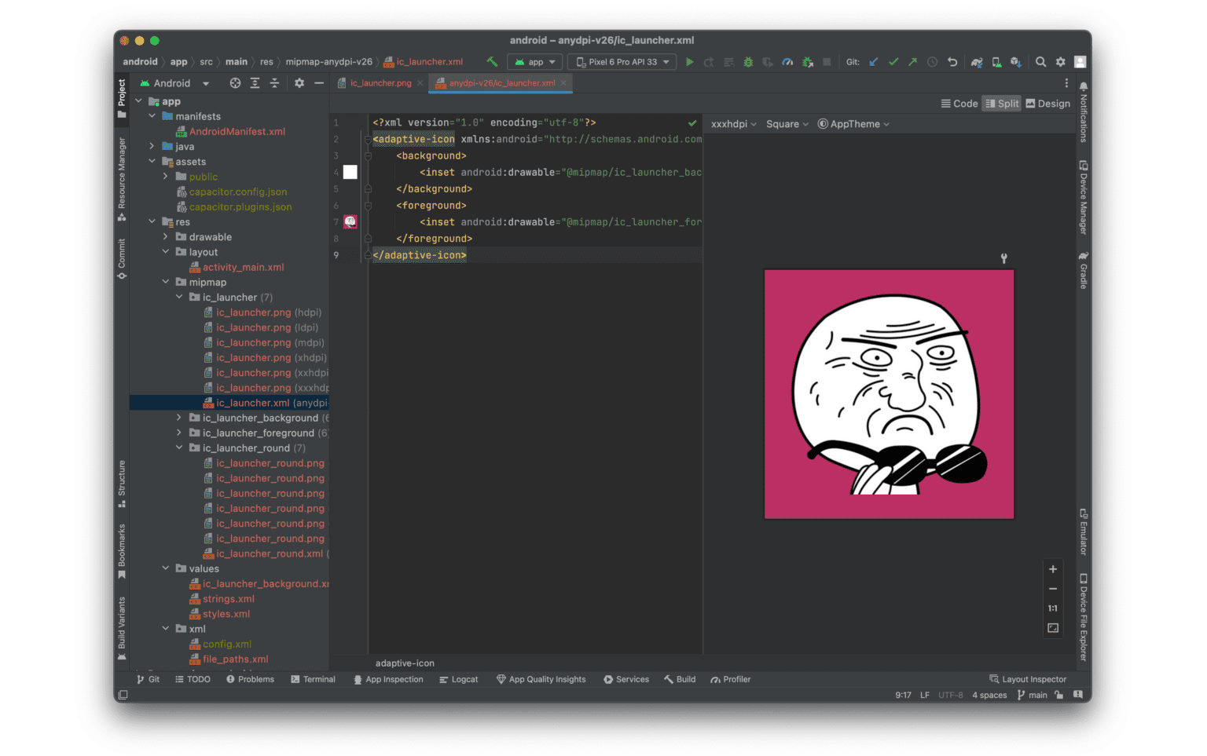Click the Make Project hammer icon
This screenshot has height=756, width=1207.
(x=492, y=62)
